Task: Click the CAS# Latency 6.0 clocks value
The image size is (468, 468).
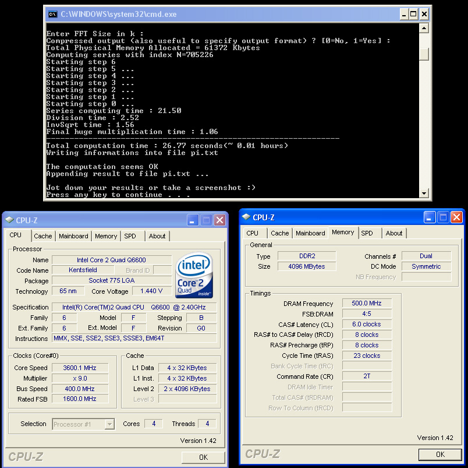Action: [367, 324]
